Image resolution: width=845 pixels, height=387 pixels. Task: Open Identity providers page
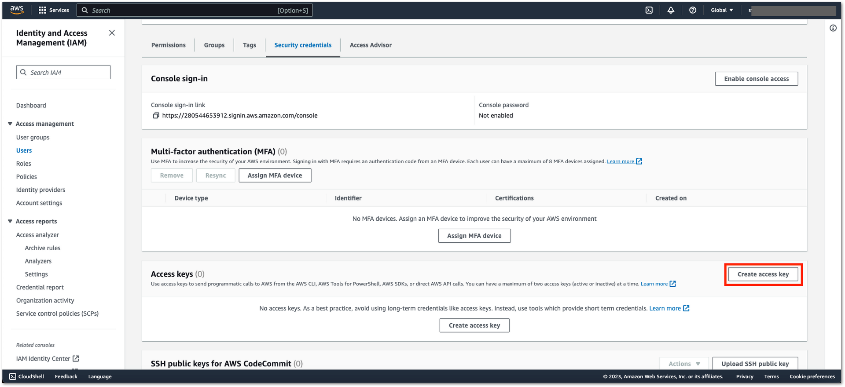[40, 190]
